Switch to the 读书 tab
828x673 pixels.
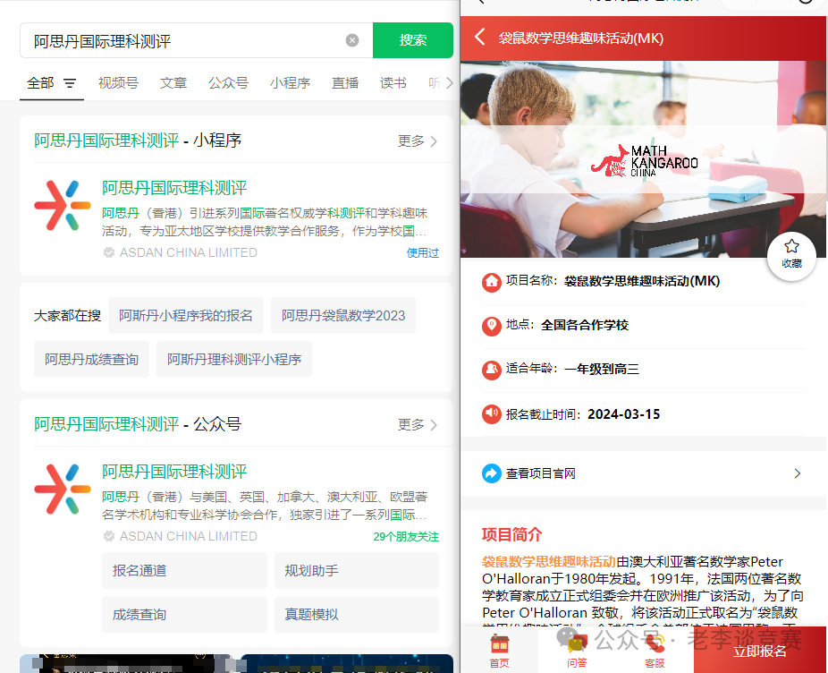[x=393, y=83]
